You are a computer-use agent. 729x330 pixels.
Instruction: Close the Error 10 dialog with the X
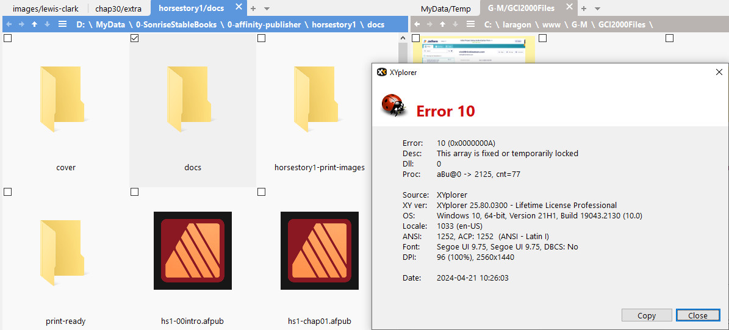[719, 72]
